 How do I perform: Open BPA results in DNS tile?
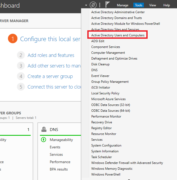[59, 169]
